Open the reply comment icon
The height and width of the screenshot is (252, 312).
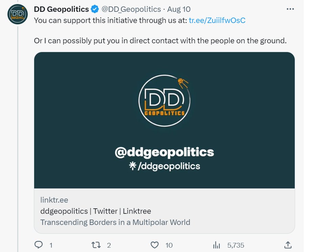click(x=39, y=245)
